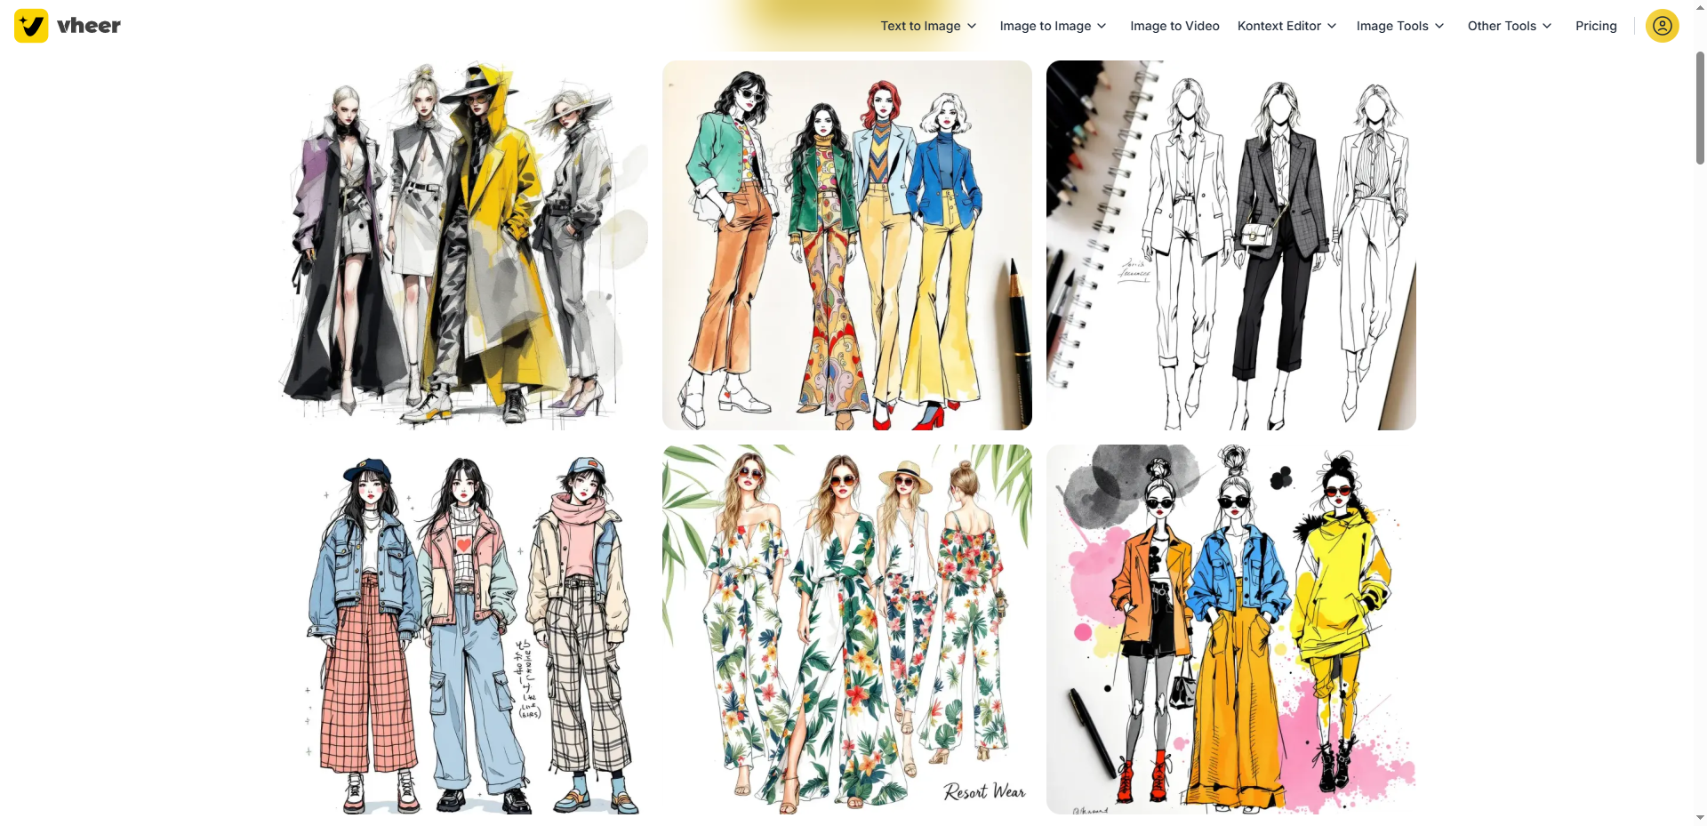The height and width of the screenshot is (826, 1707).
Task: Click the vheer logo icon
Action: pos(31,26)
